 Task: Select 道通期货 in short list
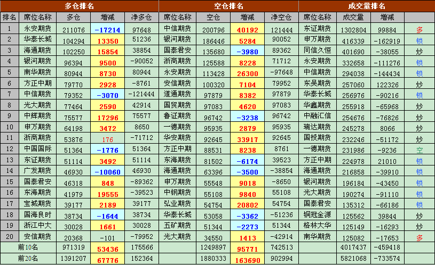178,94
